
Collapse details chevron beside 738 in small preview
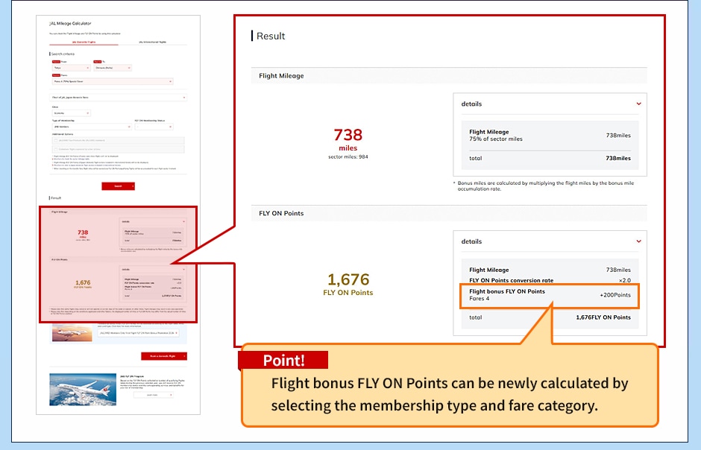(183, 221)
